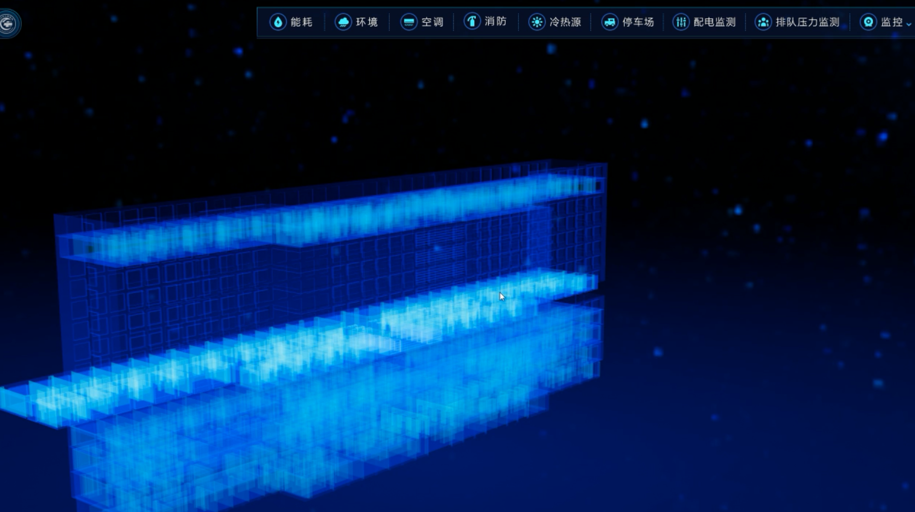Open the 配电监测 text label
Screen dimensions: 915x512
tap(714, 22)
